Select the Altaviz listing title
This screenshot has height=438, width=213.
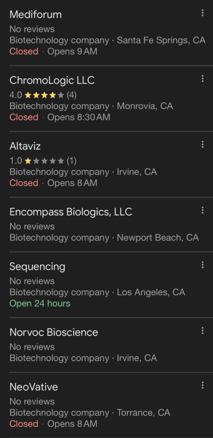click(25, 146)
